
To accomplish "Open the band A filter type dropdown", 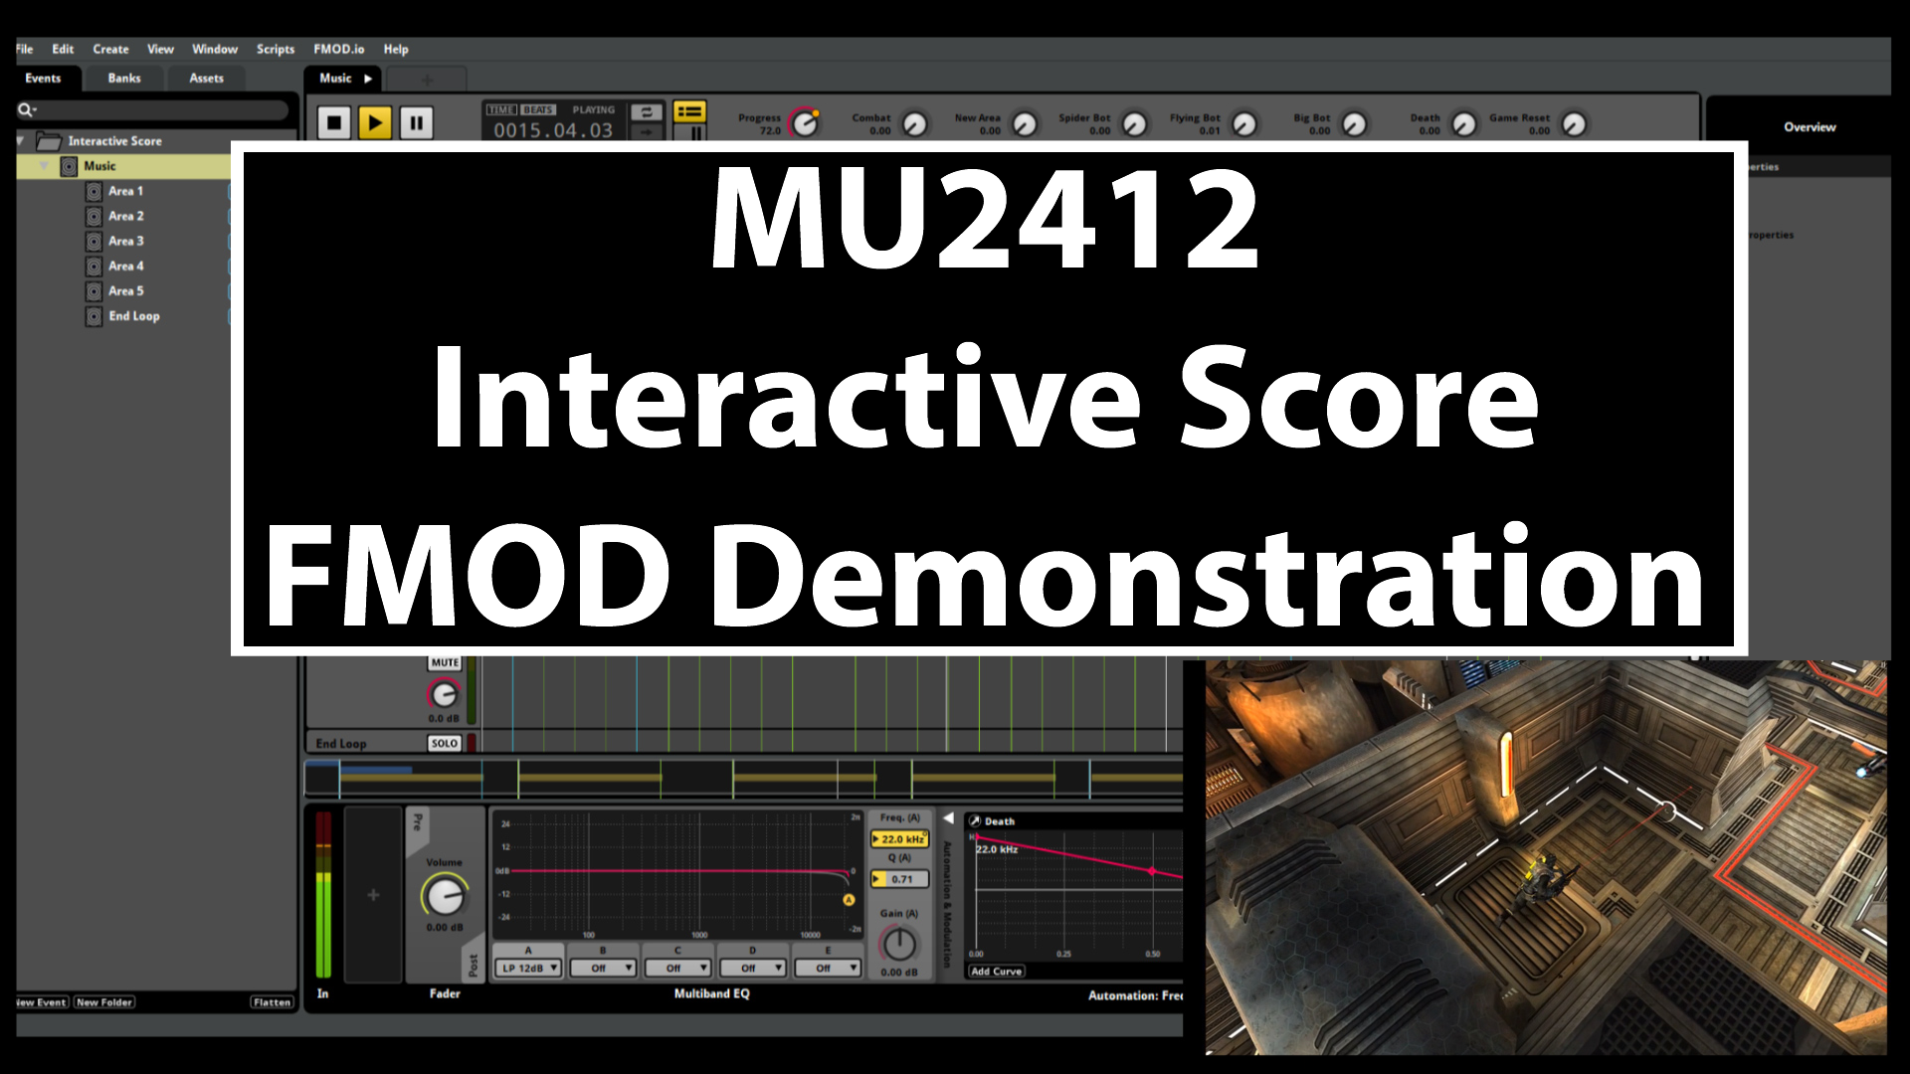I will click(529, 968).
